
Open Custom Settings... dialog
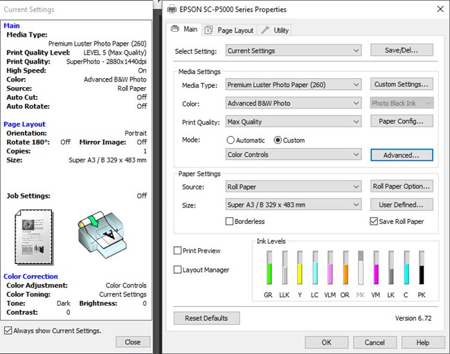(402, 84)
